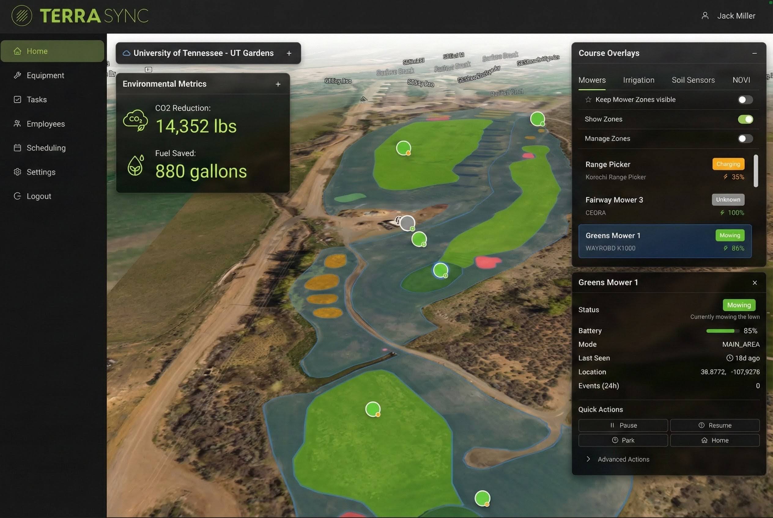Select the Tasks sidebar icon
Image resolution: width=773 pixels, height=518 pixels.
tap(18, 100)
